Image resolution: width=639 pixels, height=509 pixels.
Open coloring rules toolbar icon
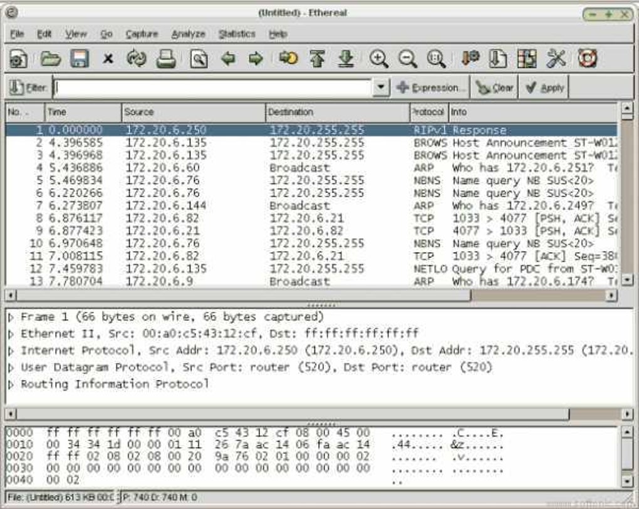pos(526,59)
